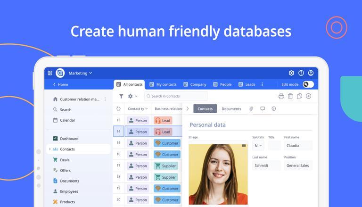Open Products in the sidebar

pyautogui.click(x=64, y=202)
